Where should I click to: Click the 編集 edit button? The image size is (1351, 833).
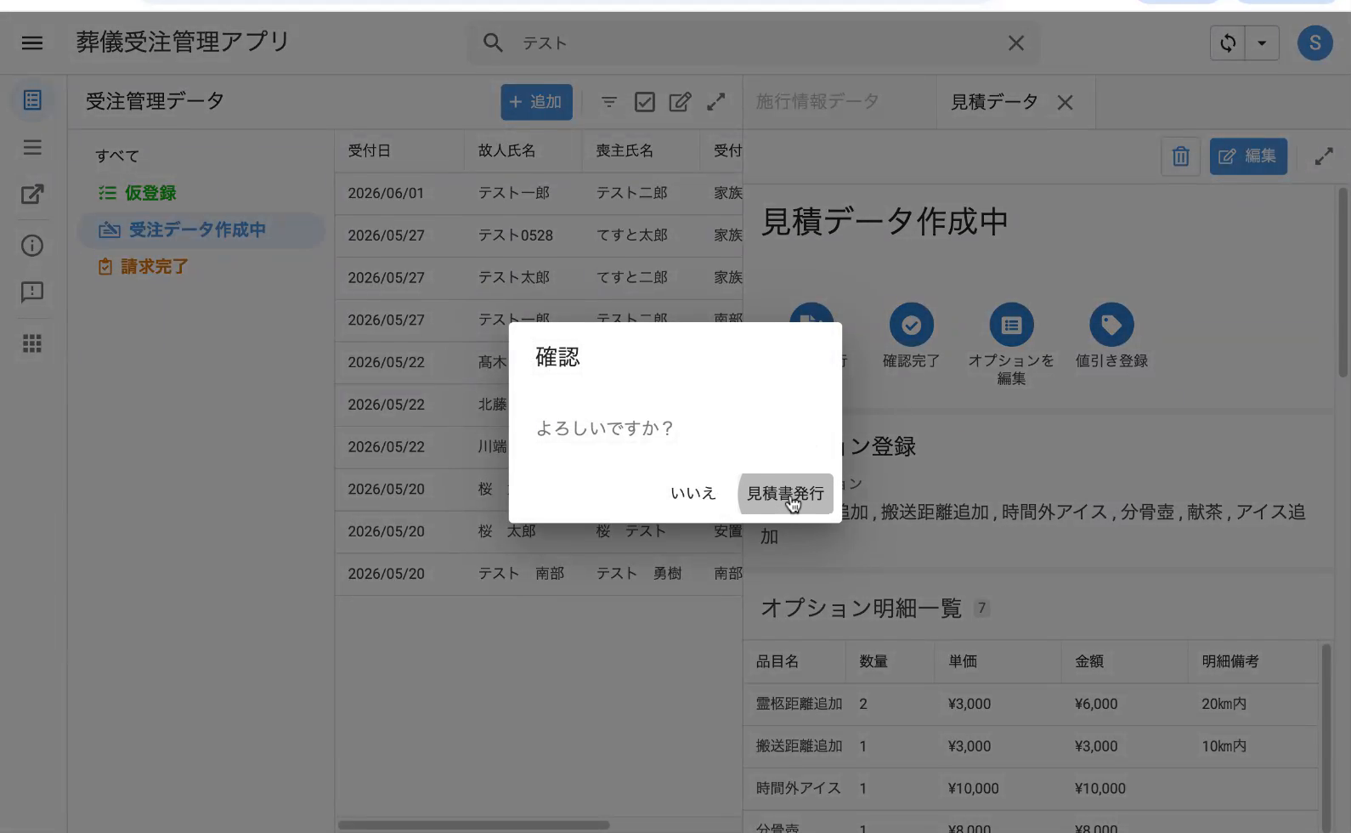(1248, 156)
